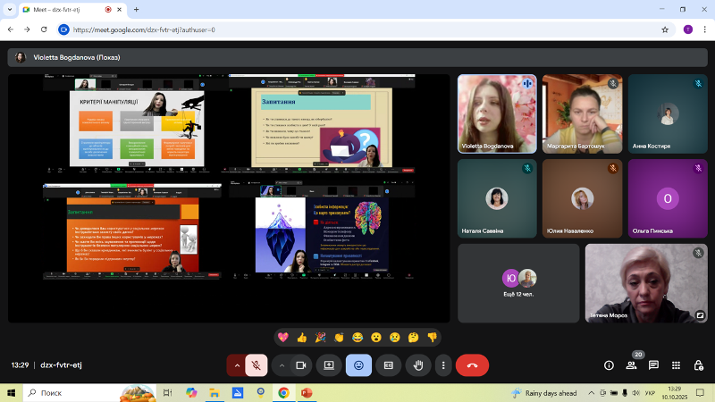Open meeting details info icon
Viewport: 715px width, 402px height.
(609, 364)
